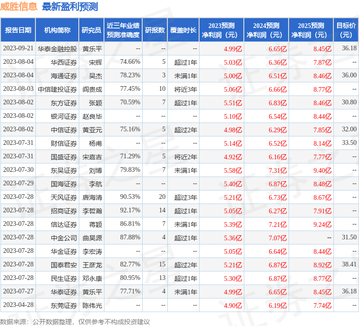Select institution 海通证券
The width and height of the screenshot is (359, 326).
coord(64,76)
